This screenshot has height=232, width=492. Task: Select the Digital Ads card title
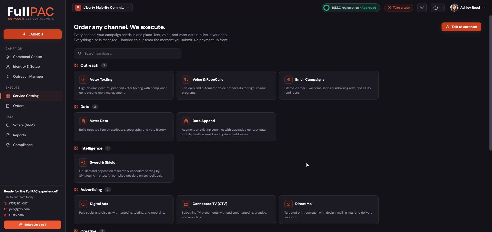point(99,204)
